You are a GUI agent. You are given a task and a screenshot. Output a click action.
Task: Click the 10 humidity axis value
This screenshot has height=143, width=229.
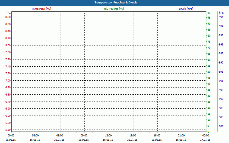(209, 120)
